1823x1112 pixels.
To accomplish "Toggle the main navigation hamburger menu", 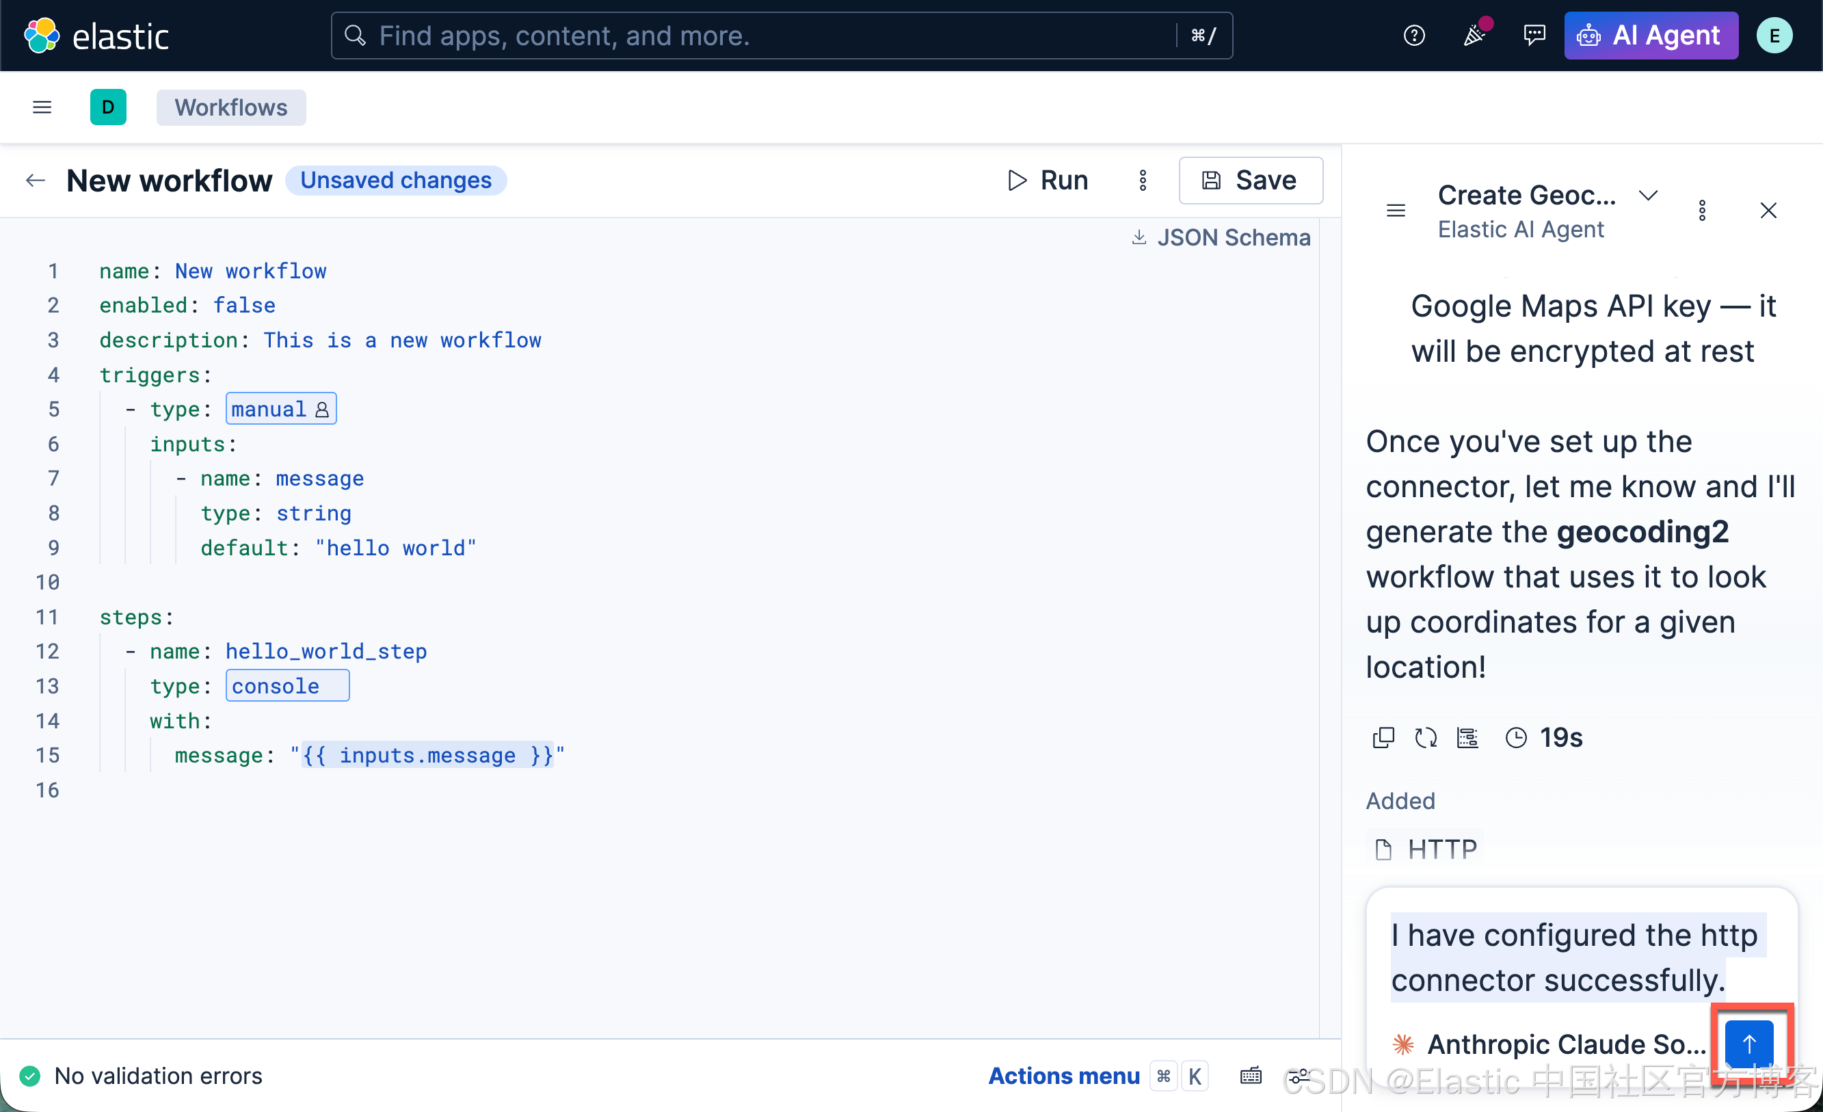I will coord(42,107).
